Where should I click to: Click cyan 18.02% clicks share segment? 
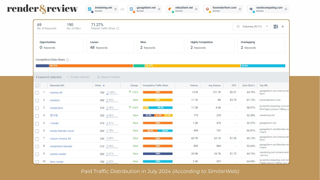[x=263, y=66]
